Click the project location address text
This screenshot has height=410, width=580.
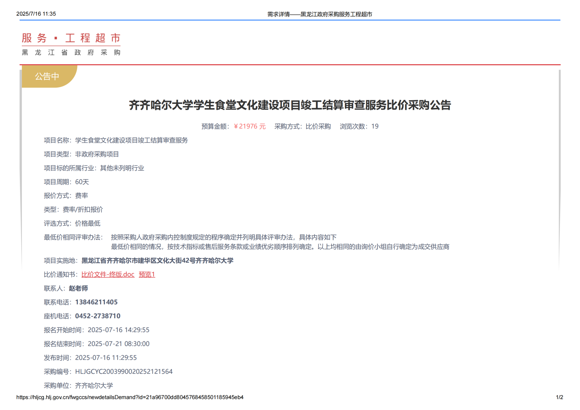pos(157,260)
